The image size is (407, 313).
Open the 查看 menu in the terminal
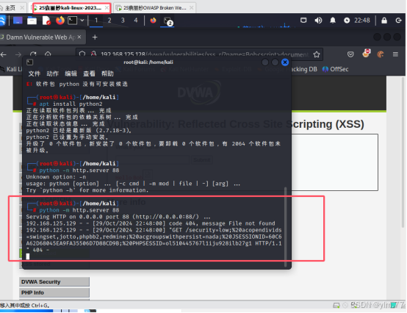coord(89,73)
